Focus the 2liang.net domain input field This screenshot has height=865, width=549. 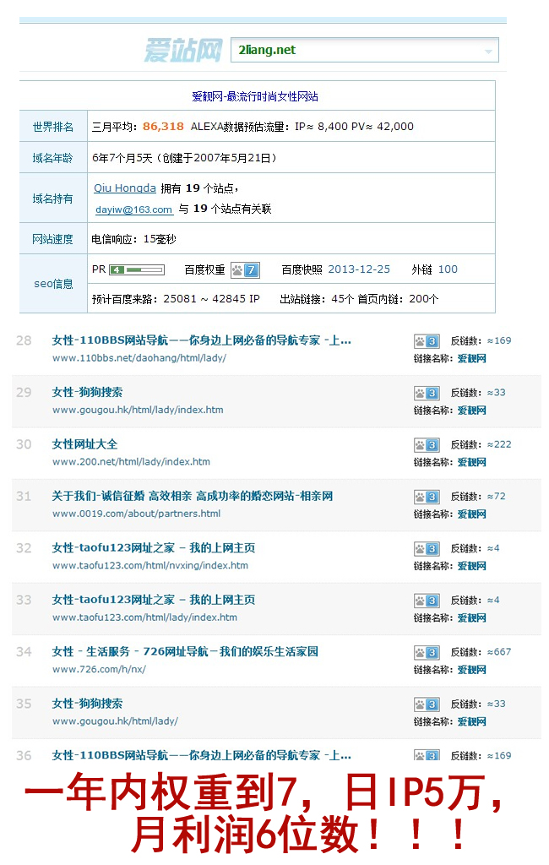click(365, 50)
